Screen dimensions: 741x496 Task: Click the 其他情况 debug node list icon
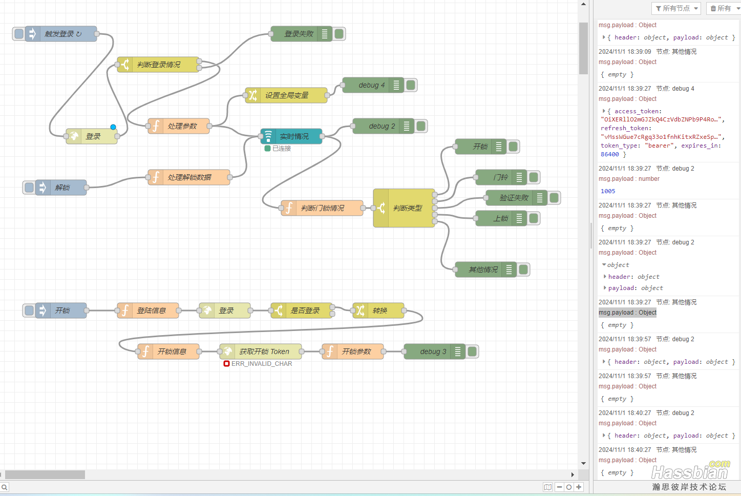[x=509, y=270]
